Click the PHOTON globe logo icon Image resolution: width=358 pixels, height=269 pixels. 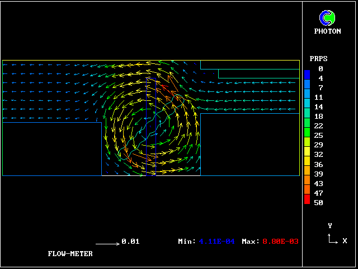tap(327, 18)
